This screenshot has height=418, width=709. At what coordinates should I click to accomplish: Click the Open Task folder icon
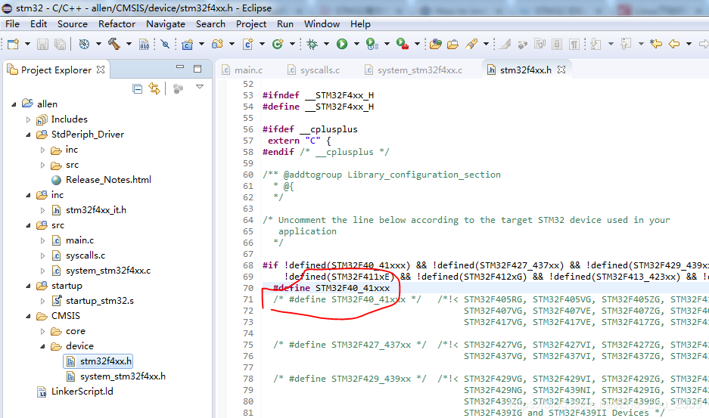tap(452, 44)
